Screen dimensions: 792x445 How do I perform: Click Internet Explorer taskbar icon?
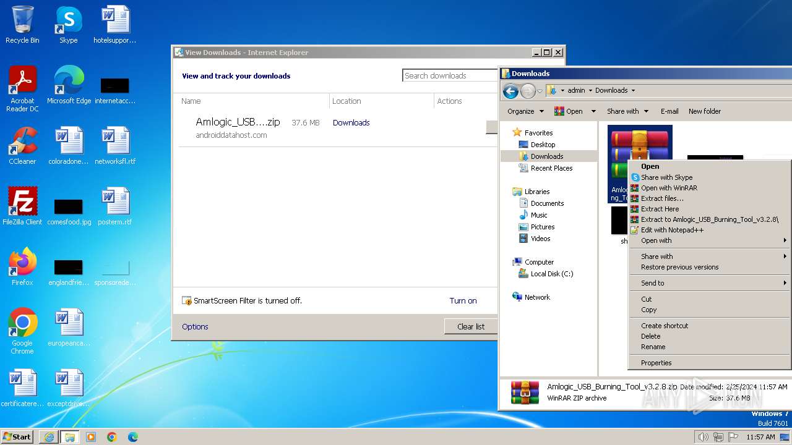(49, 437)
